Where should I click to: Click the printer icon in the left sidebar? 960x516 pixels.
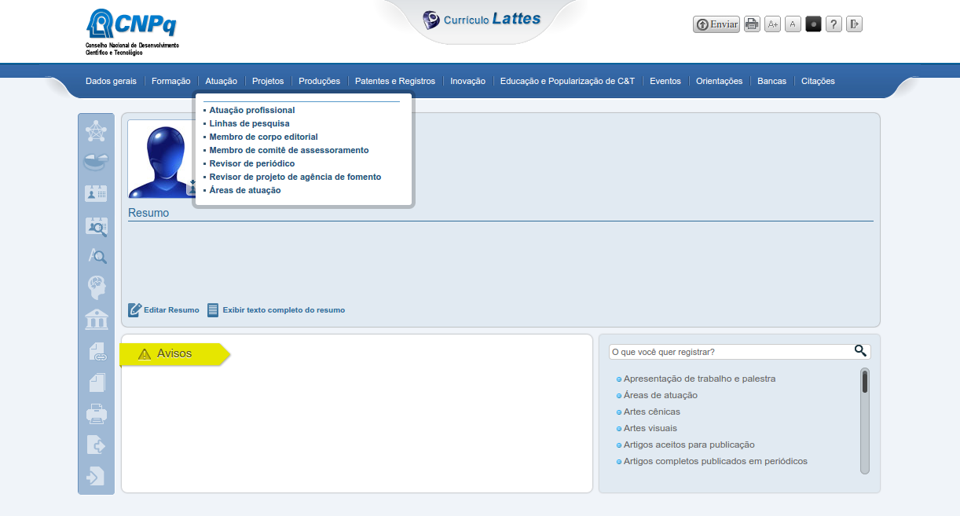96,413
